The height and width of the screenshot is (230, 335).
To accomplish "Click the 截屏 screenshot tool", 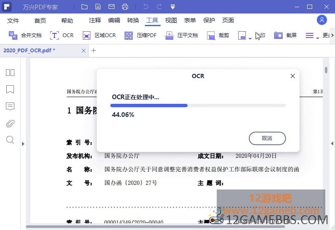I will pos(285,35).
